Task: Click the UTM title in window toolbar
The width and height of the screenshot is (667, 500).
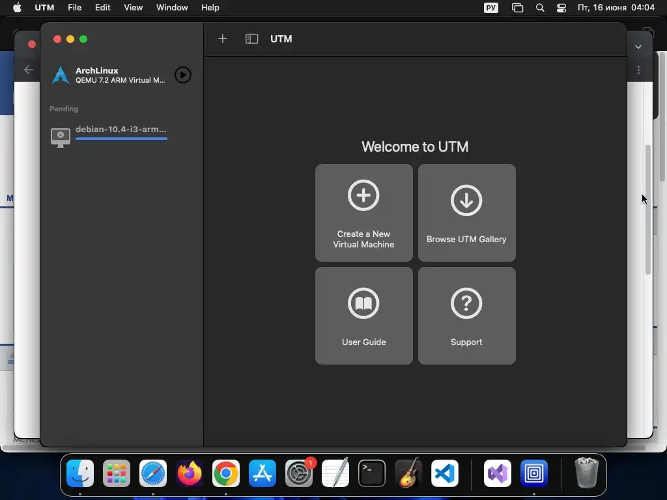Action: click(281, 39)
